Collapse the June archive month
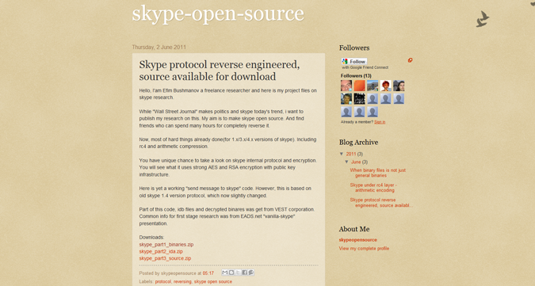Viewport: 535px width, 286px height. point(346,162)
